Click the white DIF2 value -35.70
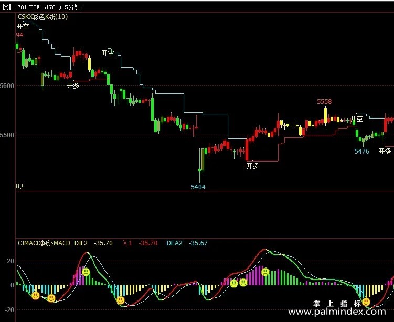This screenshot has height=322, width=394. pos(103,243)
